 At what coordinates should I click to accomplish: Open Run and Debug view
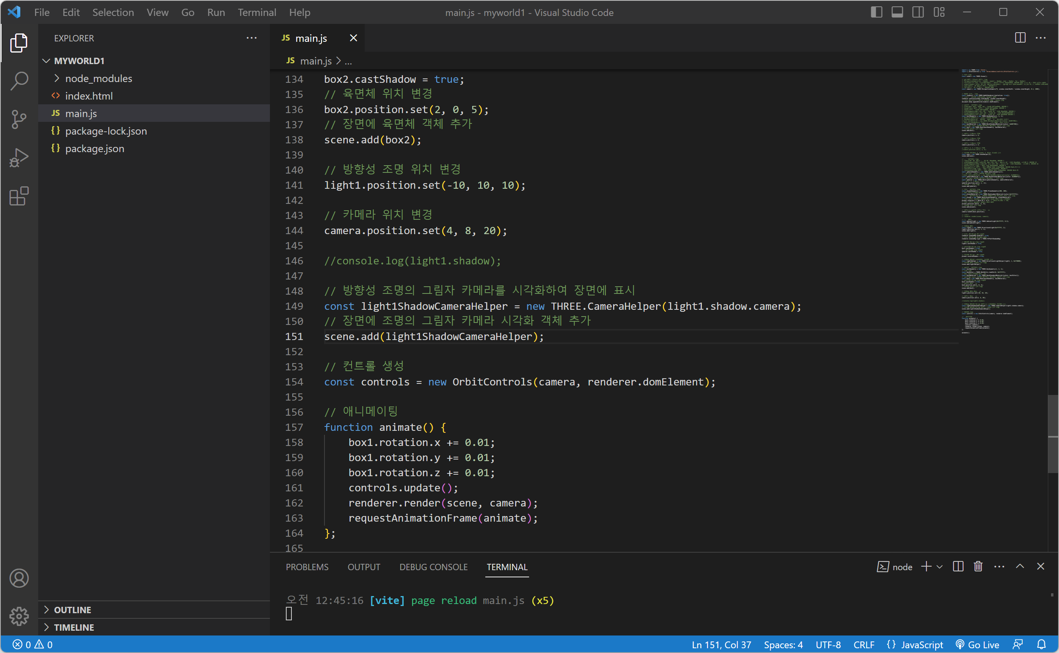click(19, 158)
